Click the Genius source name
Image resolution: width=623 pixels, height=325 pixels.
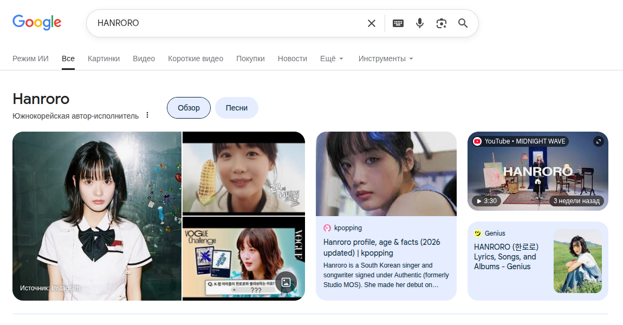click(495, 233)
